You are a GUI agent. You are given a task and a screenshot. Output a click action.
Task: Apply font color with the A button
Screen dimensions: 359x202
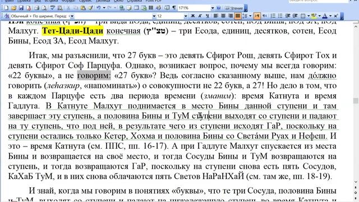(x=325, y=16)
